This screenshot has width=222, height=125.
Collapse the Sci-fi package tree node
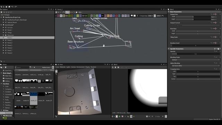click(1, 25)
